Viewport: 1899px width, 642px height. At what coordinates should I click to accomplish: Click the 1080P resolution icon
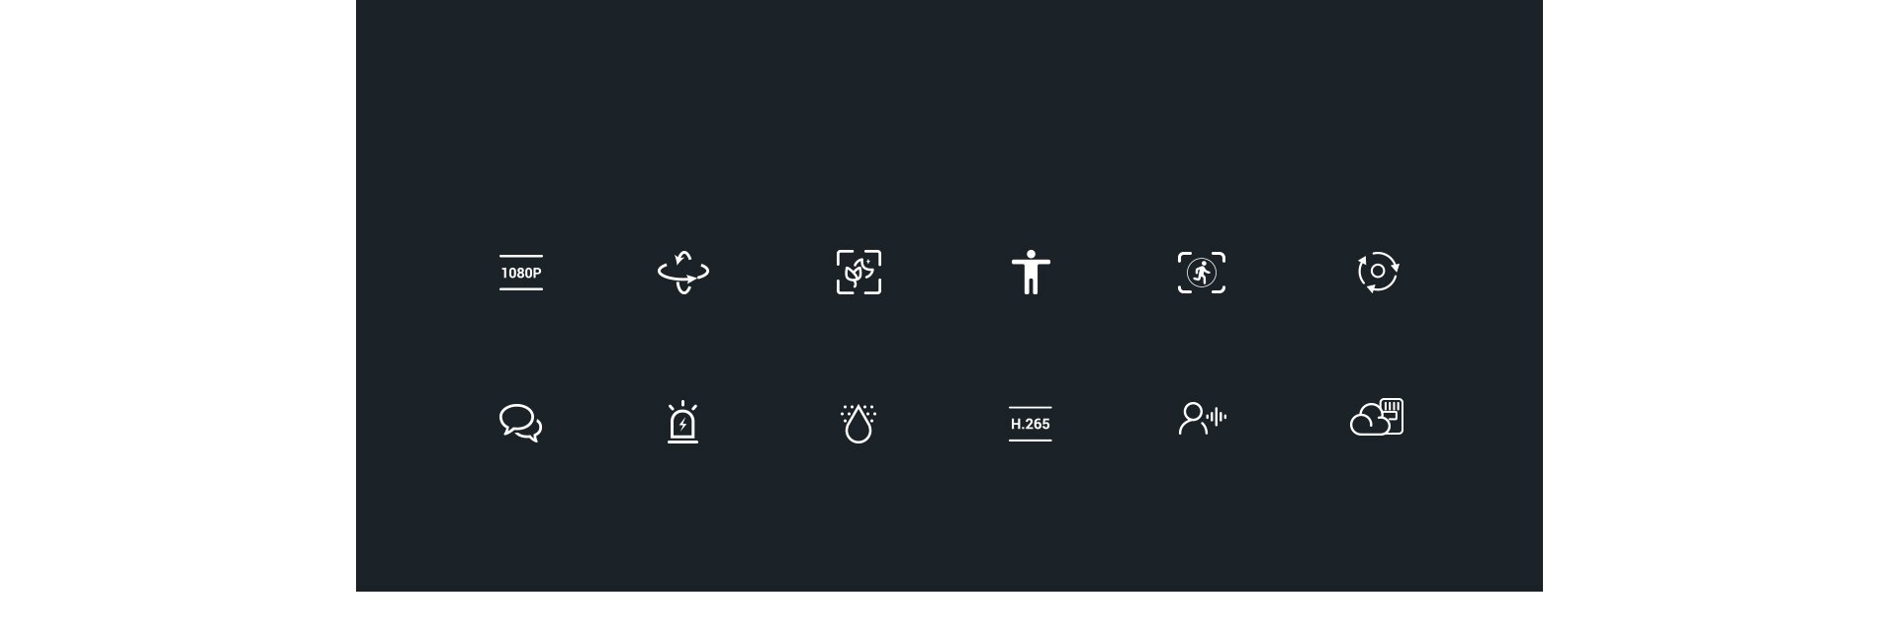tap(521, 273)
